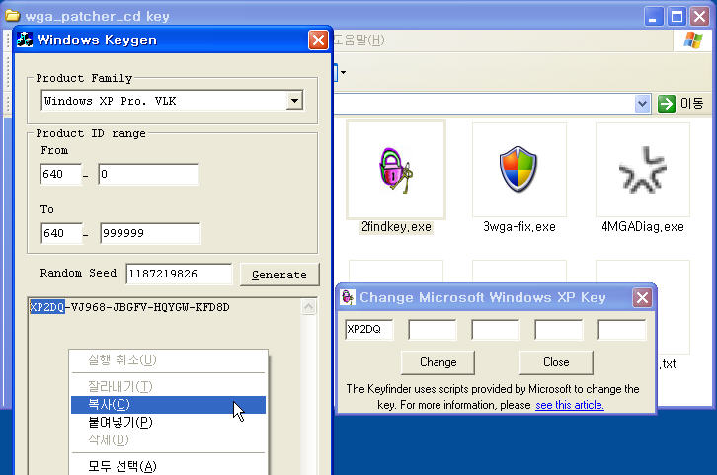Choose 복사(C) in the context menu
This screenshot has height=475, width=717.
(168, 405)
